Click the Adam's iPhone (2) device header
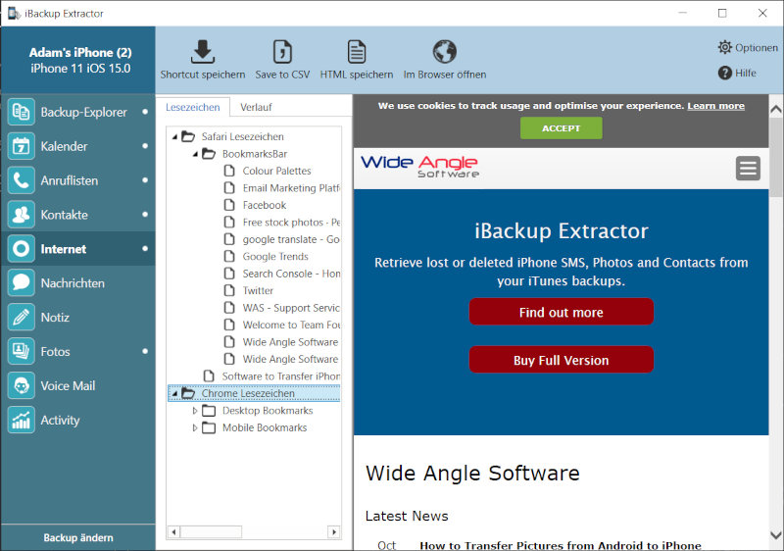The height and width of the screenshot is (551, 784). (x=80, y=60)
